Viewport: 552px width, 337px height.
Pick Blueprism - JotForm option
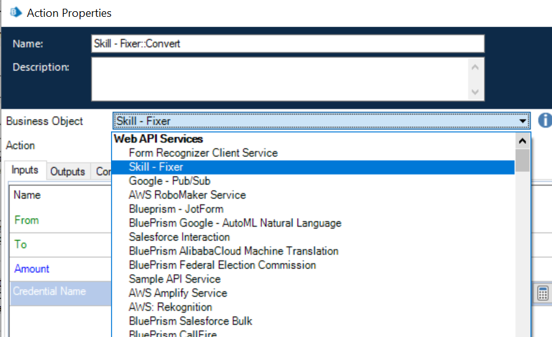point(313,209)
